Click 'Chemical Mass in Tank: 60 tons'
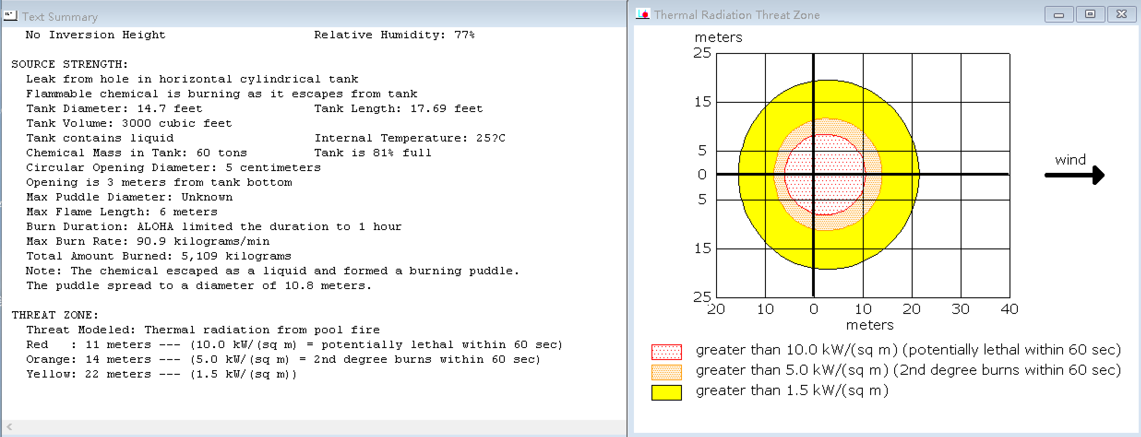The image size is (1141, 437). tap(137, 153)
